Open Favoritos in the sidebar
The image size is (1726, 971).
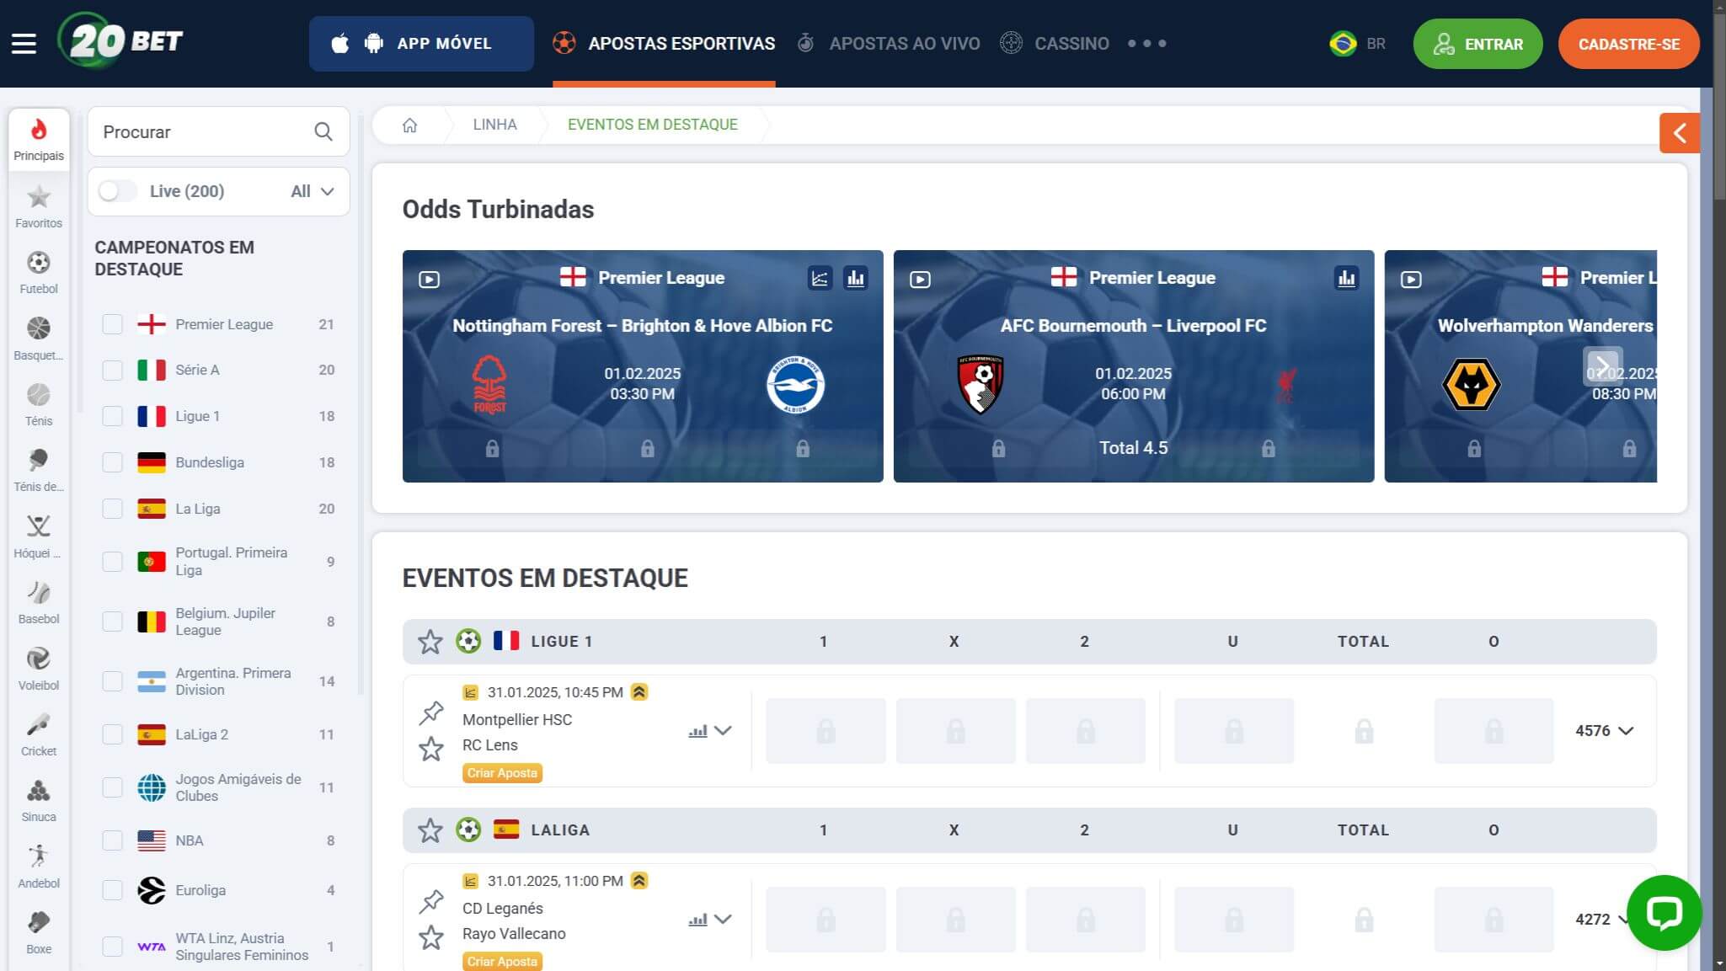point(39,207)
